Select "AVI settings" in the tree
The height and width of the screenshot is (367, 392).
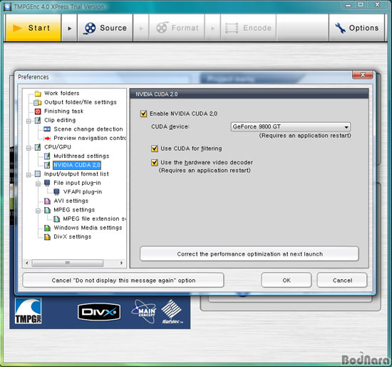pyautogui.click(x=71, y=201)
